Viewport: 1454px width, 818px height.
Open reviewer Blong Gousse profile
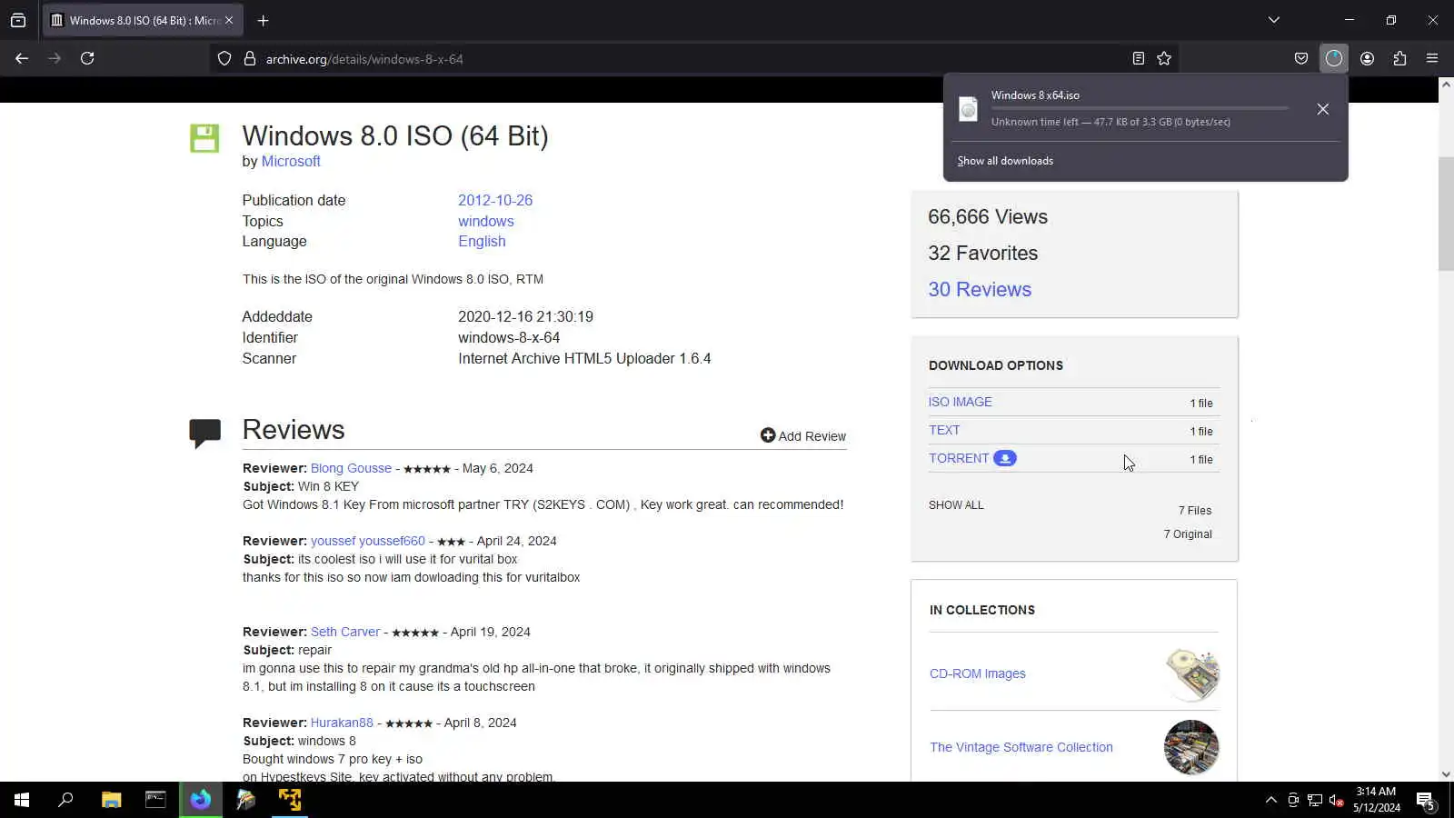click(351, 468)
